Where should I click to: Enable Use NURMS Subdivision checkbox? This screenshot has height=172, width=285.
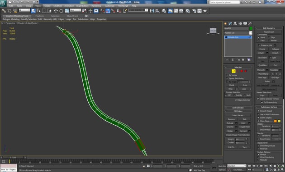pos(258,114)
